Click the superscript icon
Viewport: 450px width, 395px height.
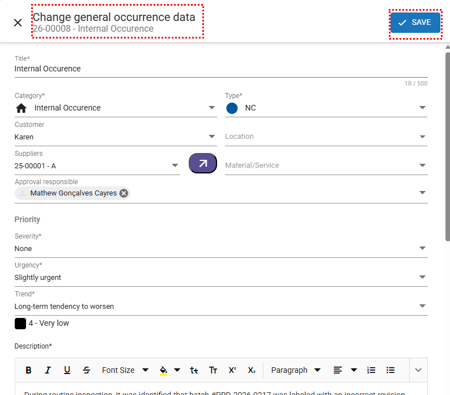pyautogui.click(x=232, y=370)
